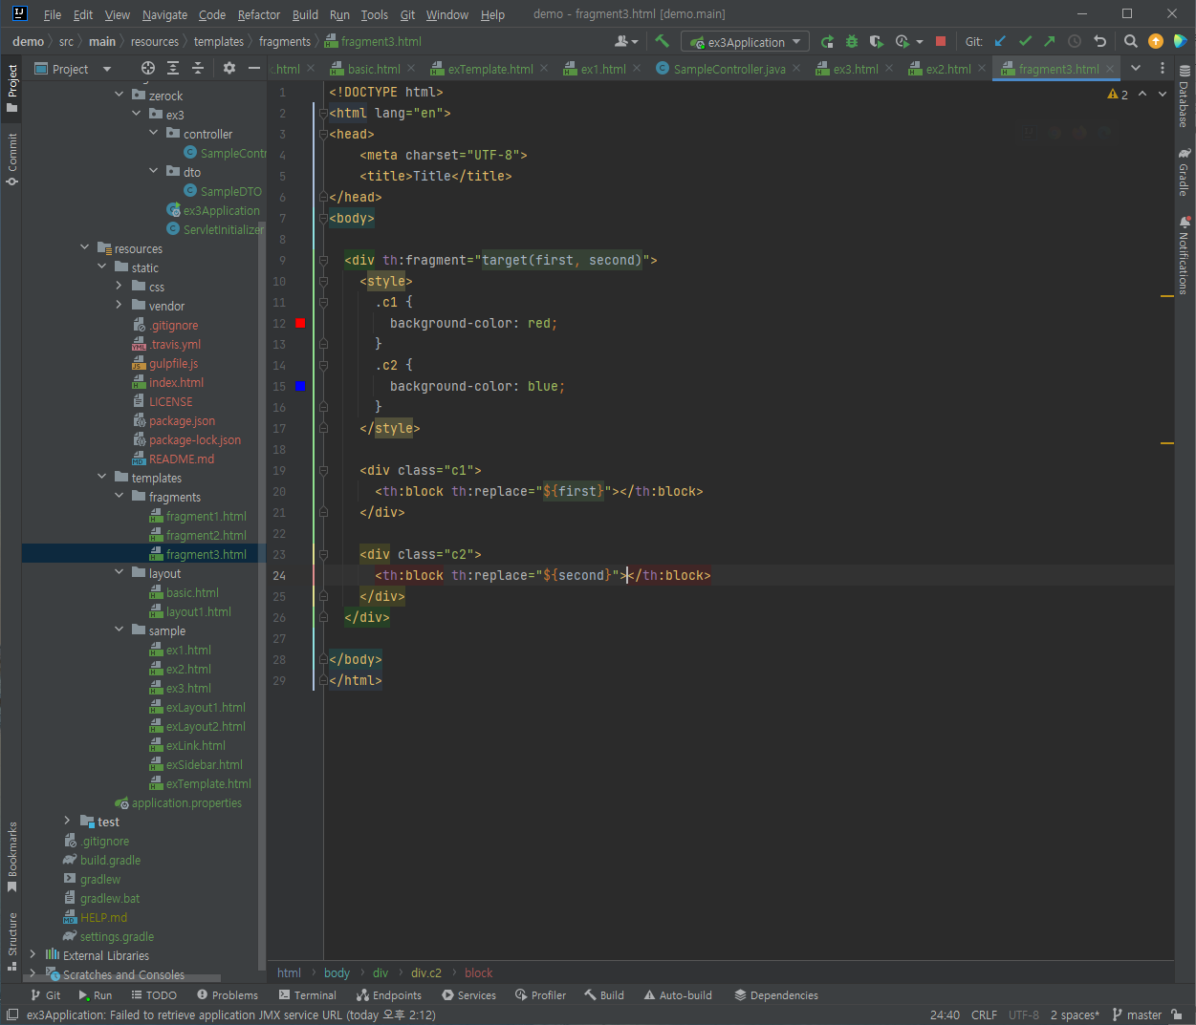Update project with Git blue arrow

tap(1000, 41)
